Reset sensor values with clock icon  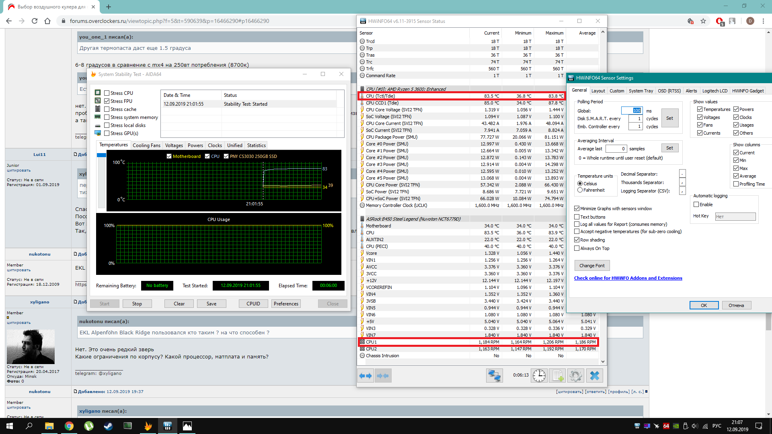tap(539, 376)
